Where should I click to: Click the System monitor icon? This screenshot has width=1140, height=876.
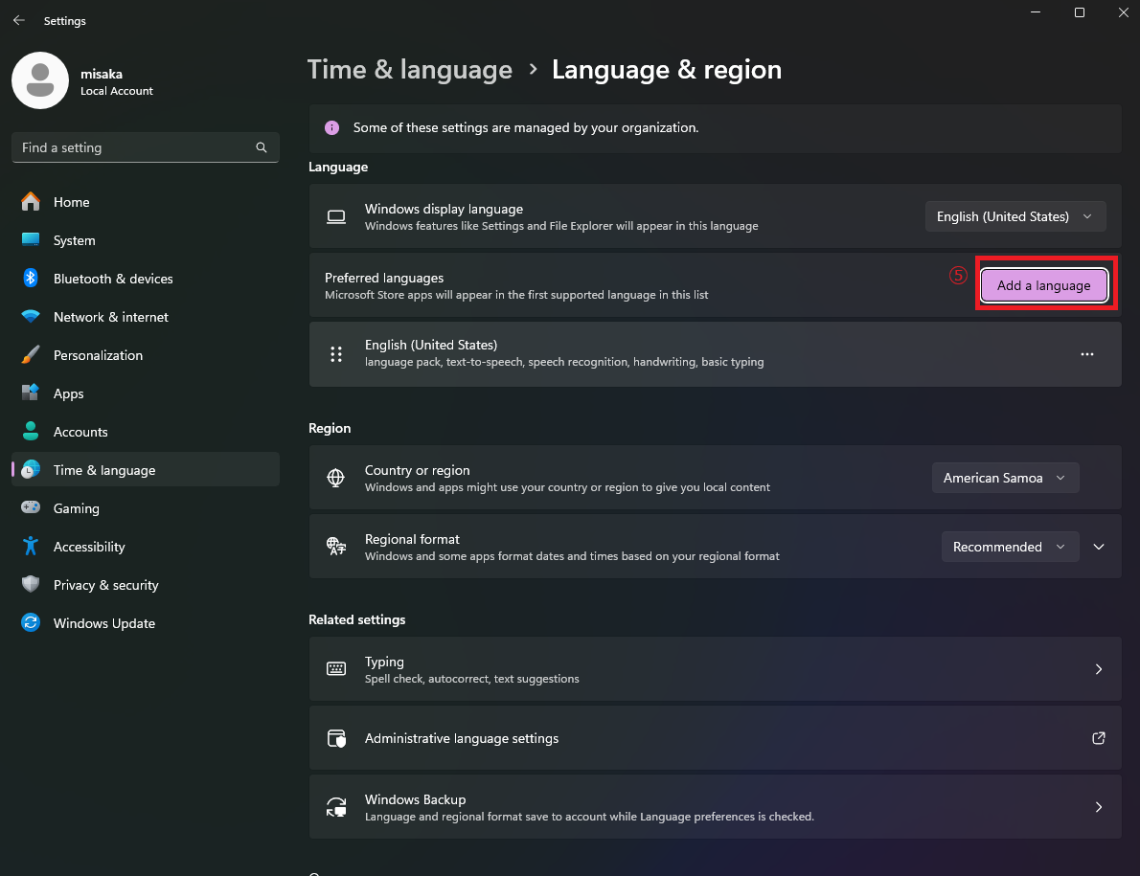tap(31, 239)
